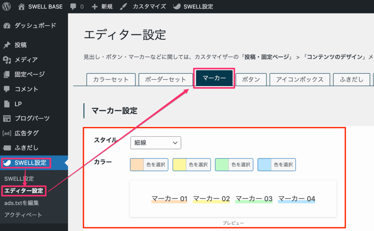
Task: Select the メディア music-note icon
Action: 8,59
